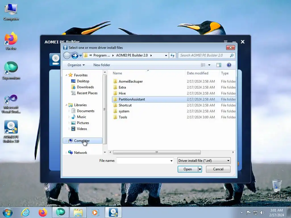
Task: Expand the Organize menu
Action: point(76,65)
